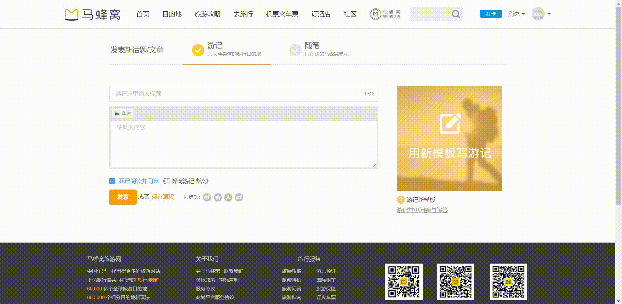622x304 pixels.
Task: Open 商标声明 footer link
Action: (229, 280)
